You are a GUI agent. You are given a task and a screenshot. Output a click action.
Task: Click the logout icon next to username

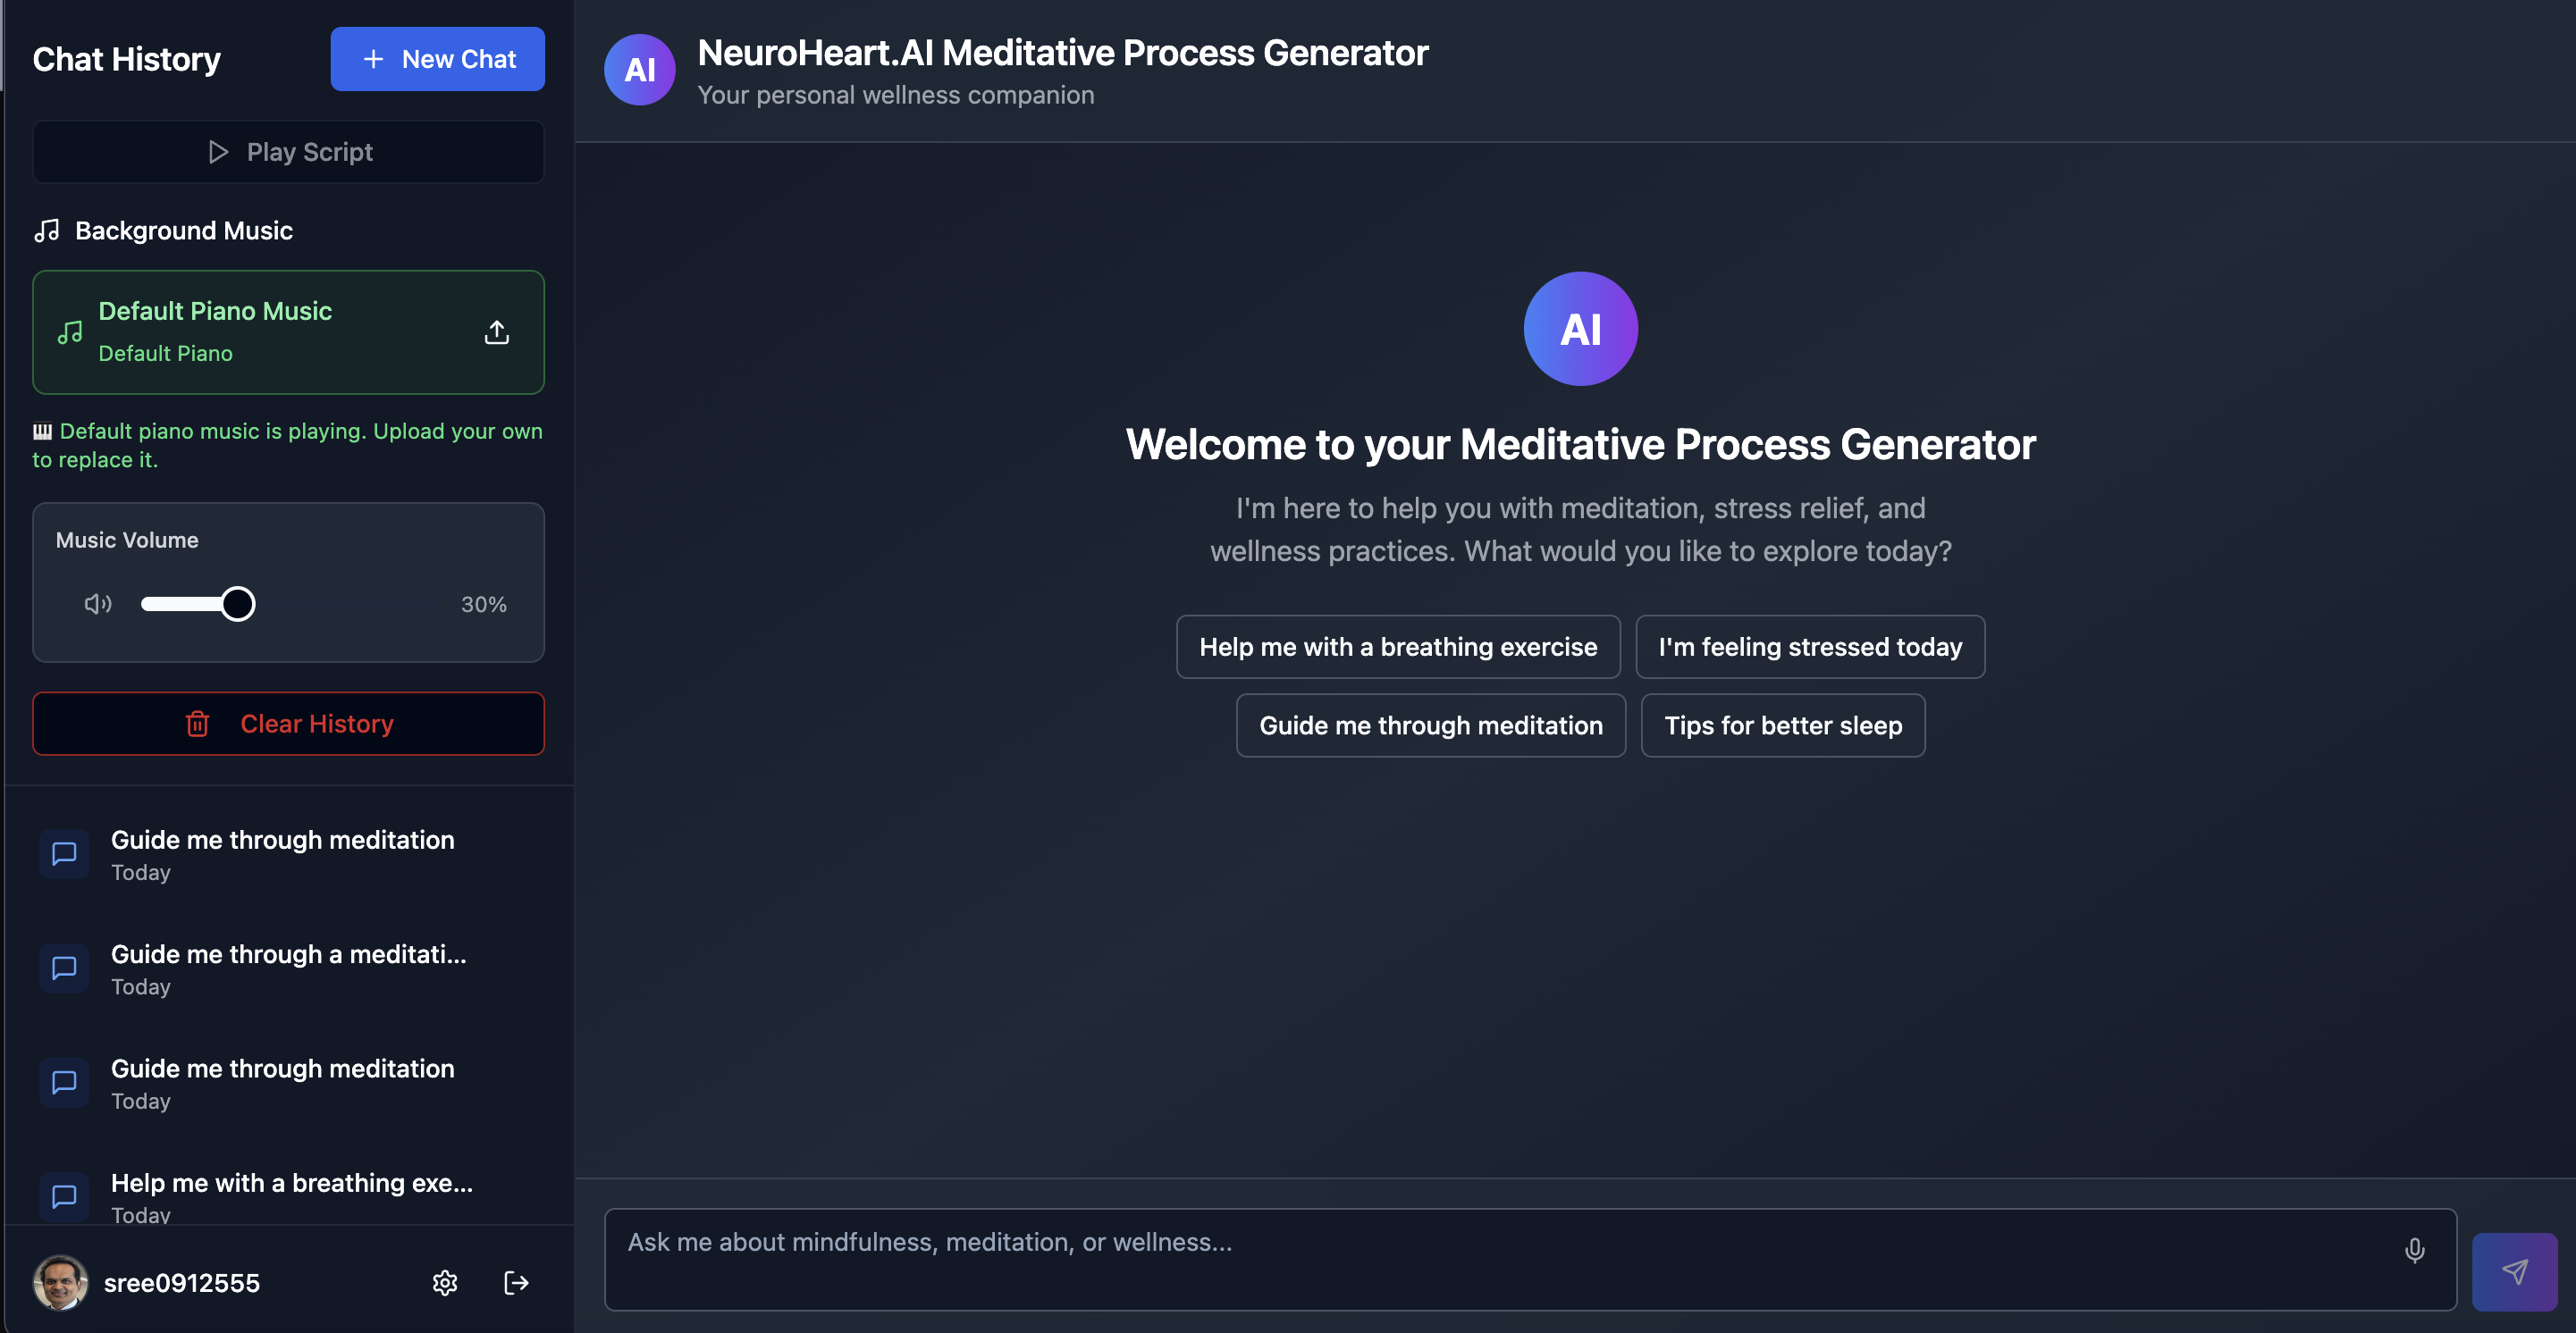(x=516, y=1283)
